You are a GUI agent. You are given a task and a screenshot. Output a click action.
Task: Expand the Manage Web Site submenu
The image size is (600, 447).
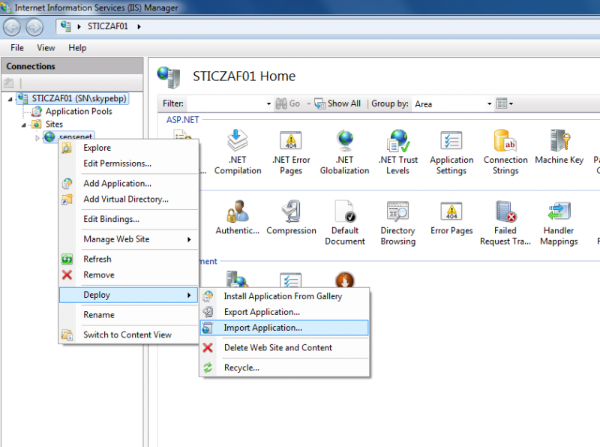(x=128, y=239)
